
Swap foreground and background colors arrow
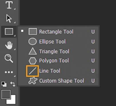[13, 84]
